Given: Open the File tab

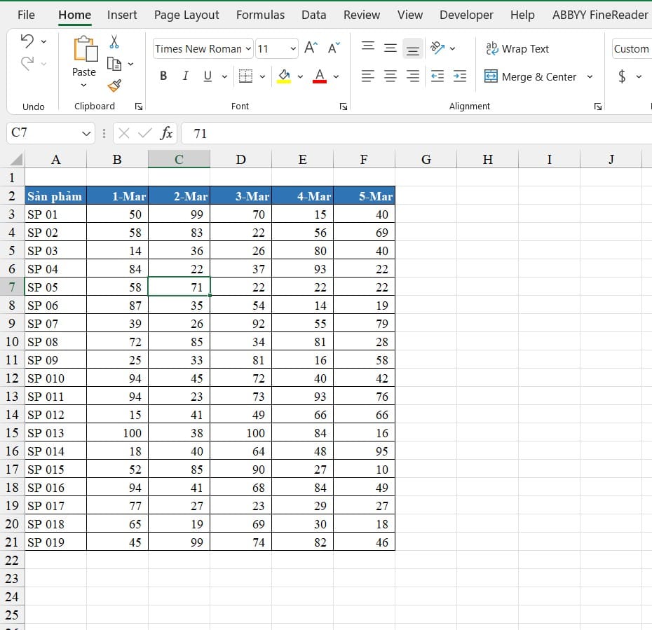Looking at the screenshot, I should (x=26, y=15).
